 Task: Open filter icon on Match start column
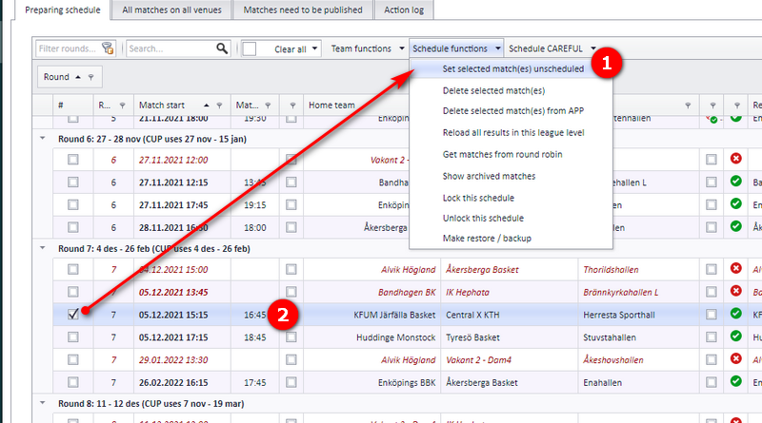pyautogui.click(x=220, y=106)
